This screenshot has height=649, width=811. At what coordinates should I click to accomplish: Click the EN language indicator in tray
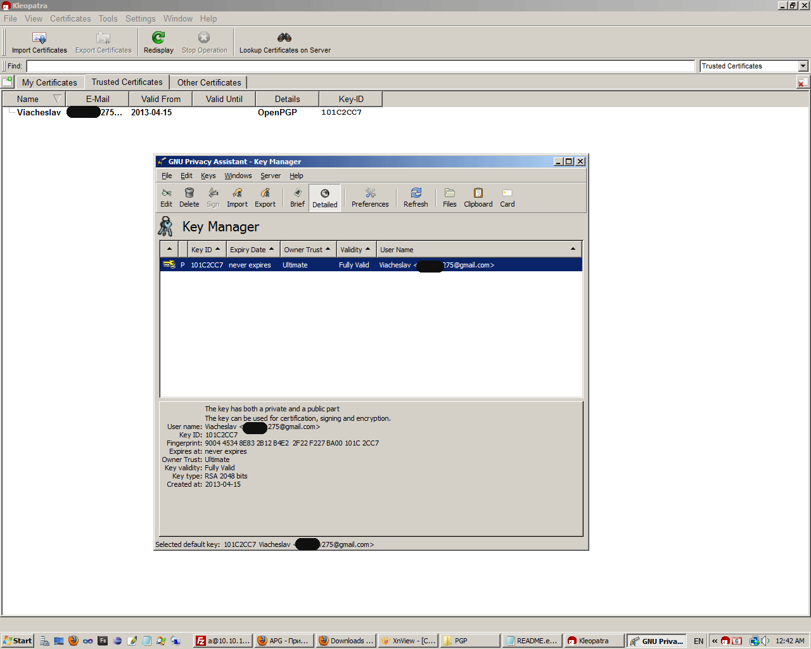tap(699, 641)
